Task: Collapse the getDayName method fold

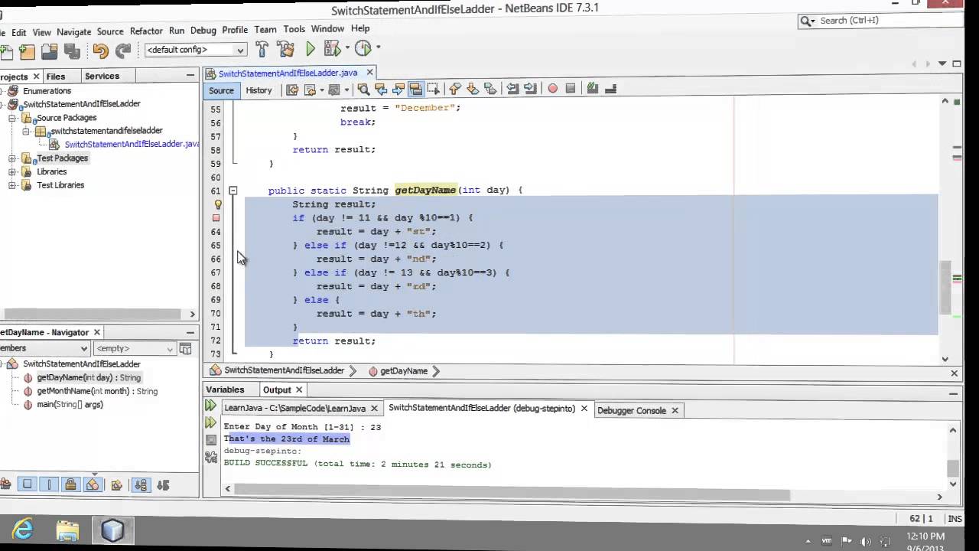Action: 233,191
